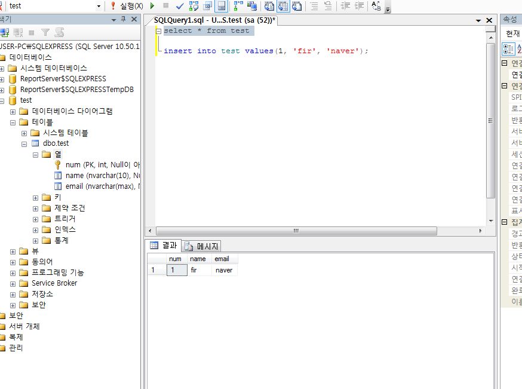This screenshot has height=389, width=522.
Task: Expand 제약 조건 folder
Action: pos(35,209)
